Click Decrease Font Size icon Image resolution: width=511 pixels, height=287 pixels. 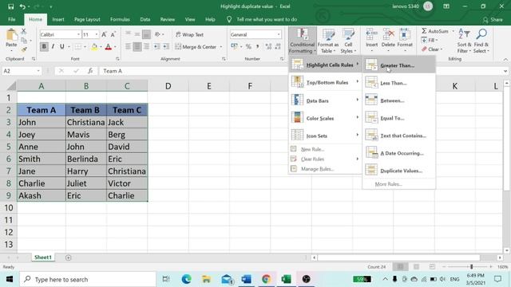113,34
